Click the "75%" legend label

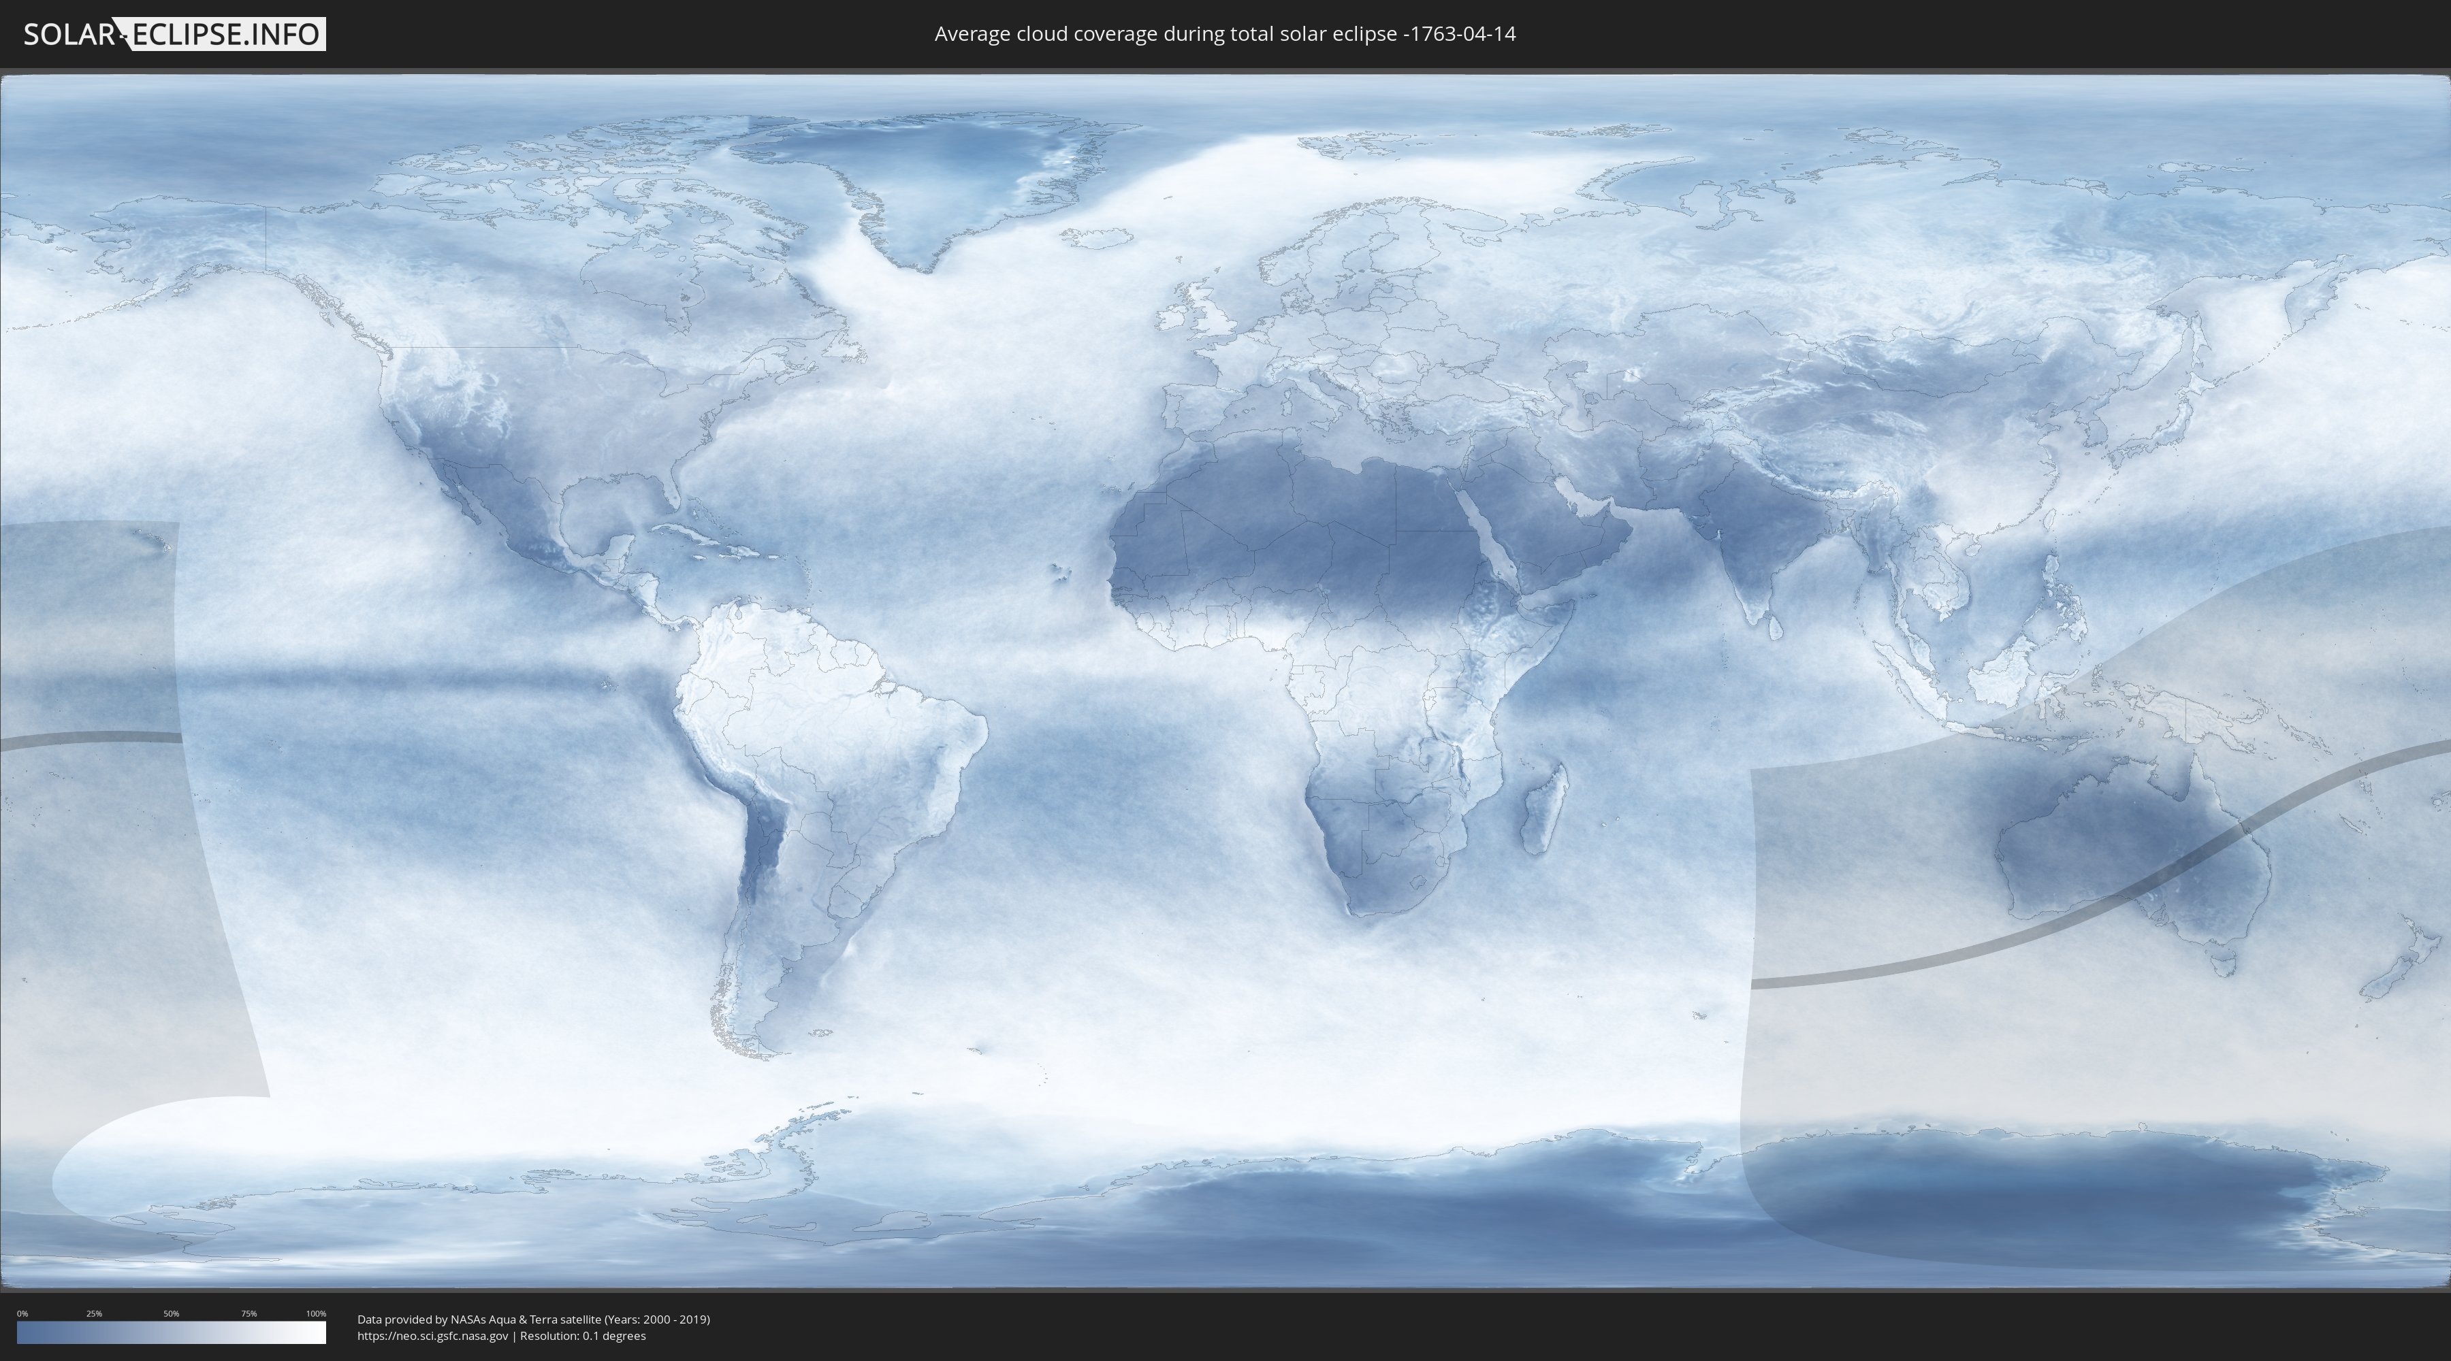(249, 1313)
